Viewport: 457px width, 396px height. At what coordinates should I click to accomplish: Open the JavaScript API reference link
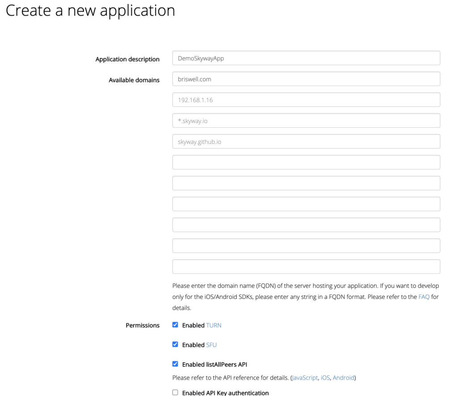[305, 377]
